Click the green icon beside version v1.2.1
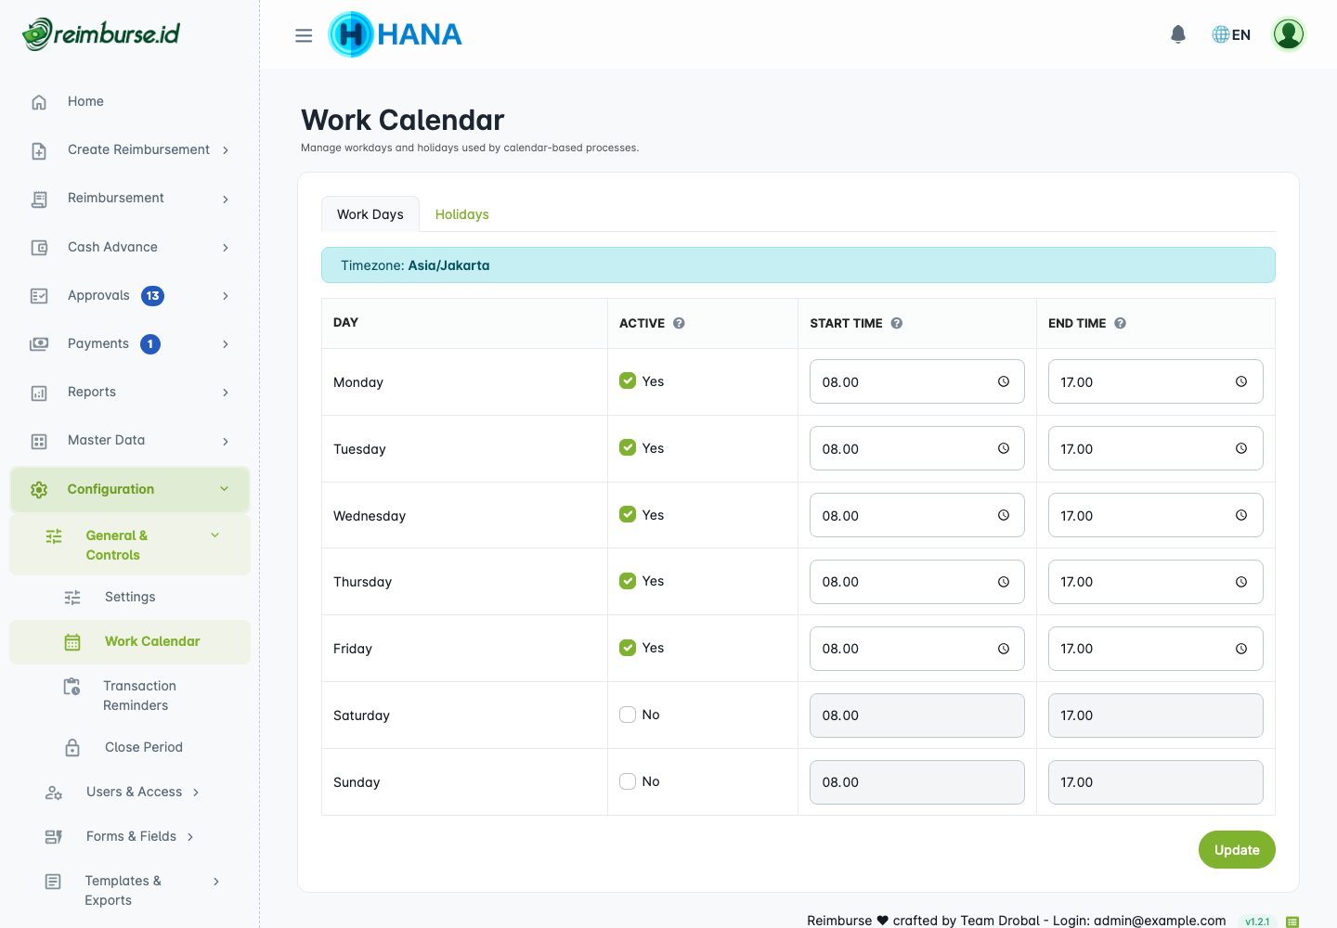Viewport: 1337px width, 928px height. [1292, 922]
